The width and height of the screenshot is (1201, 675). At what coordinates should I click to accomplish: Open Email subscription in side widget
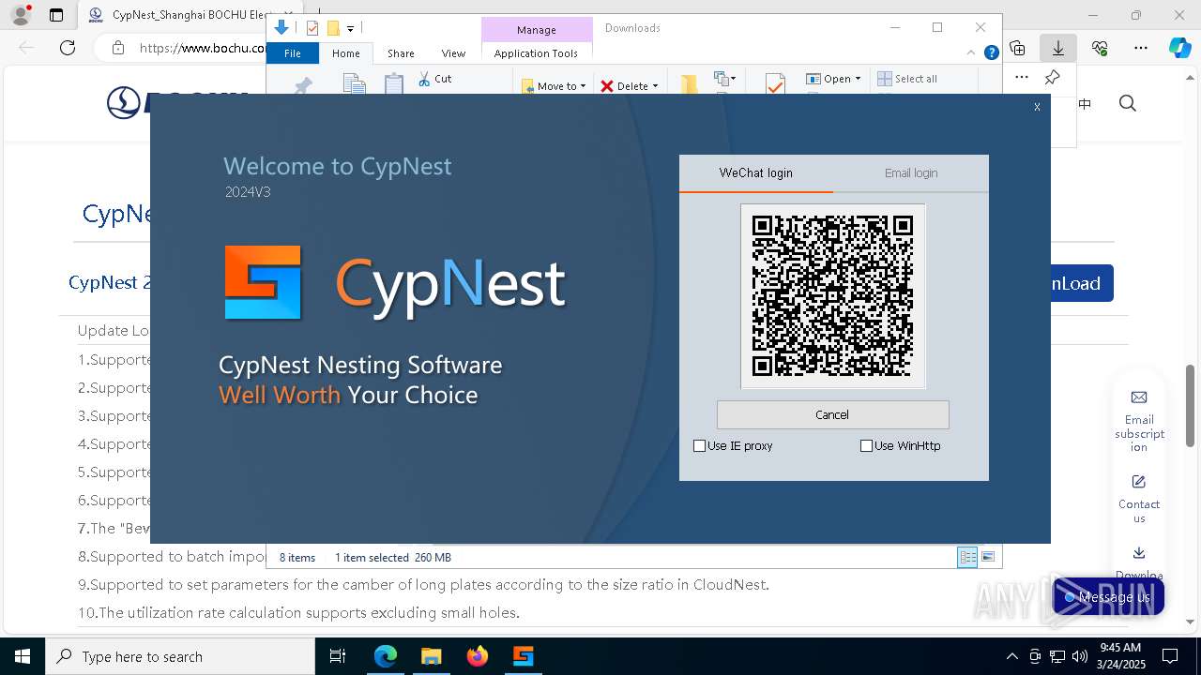point(1139,422)
